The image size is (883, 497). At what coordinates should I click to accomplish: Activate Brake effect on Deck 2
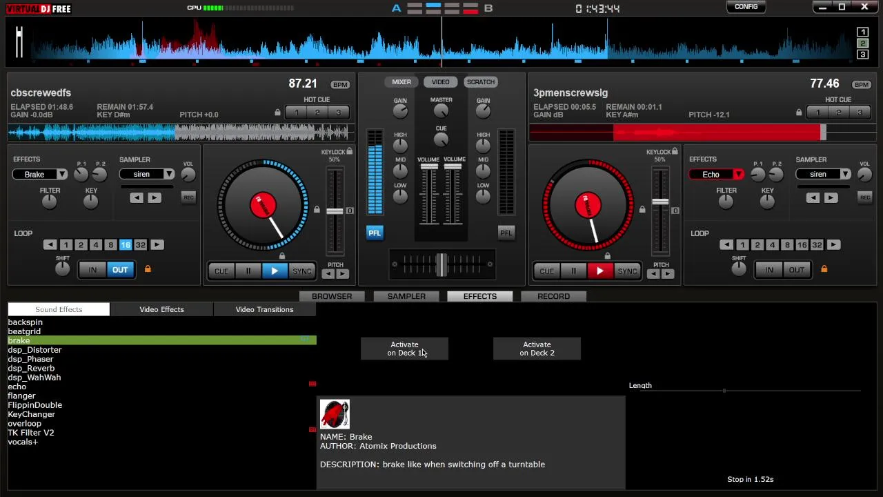(537, 349)
